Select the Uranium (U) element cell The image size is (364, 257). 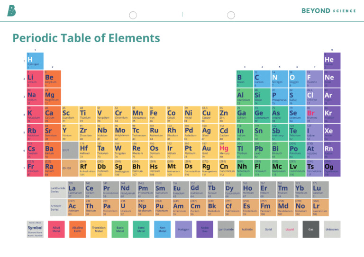[128, 208]
